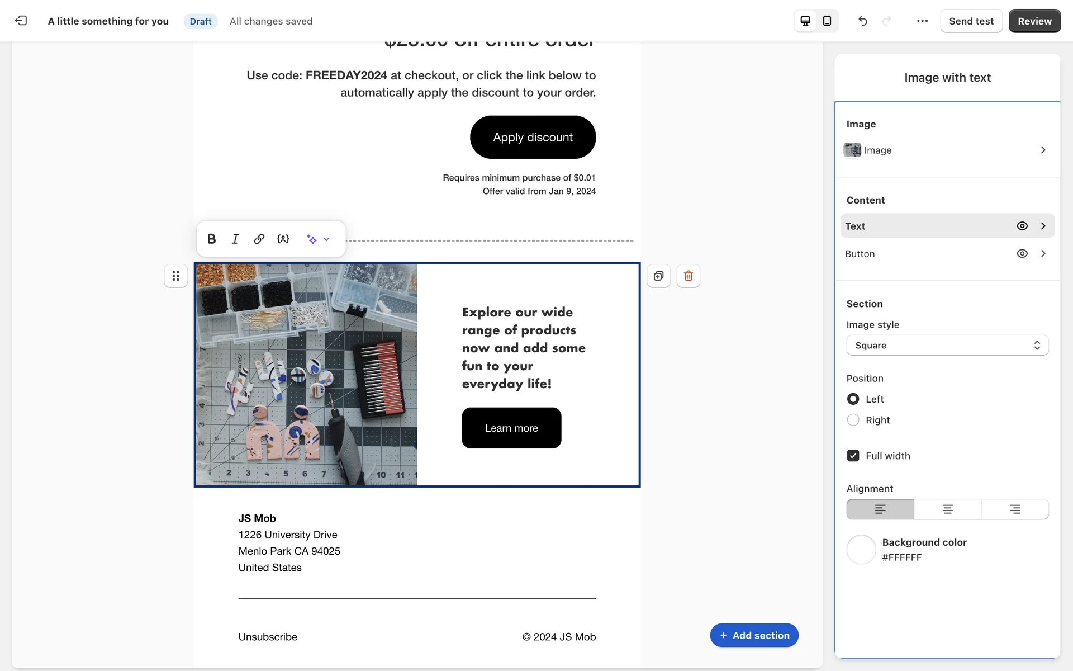1073x671 pixels.
Task: Click the Bold formatting icon
Action: pyautogui.click(x=211, y=239)
